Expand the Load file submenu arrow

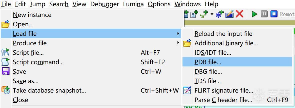[178, 33]
